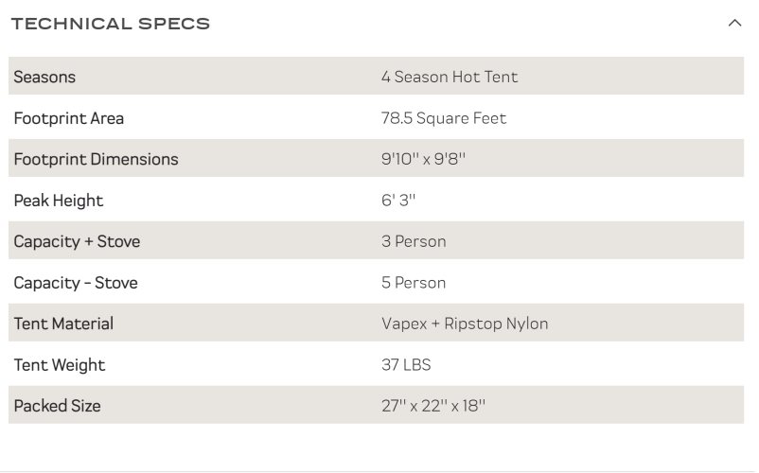The width and height of the screenshot is (759, 473).
Task: Select the 6' 3'' peak height value
Action: [x=398, y=201]
